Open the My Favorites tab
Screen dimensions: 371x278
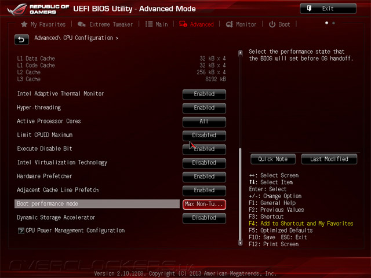(43, 24)
